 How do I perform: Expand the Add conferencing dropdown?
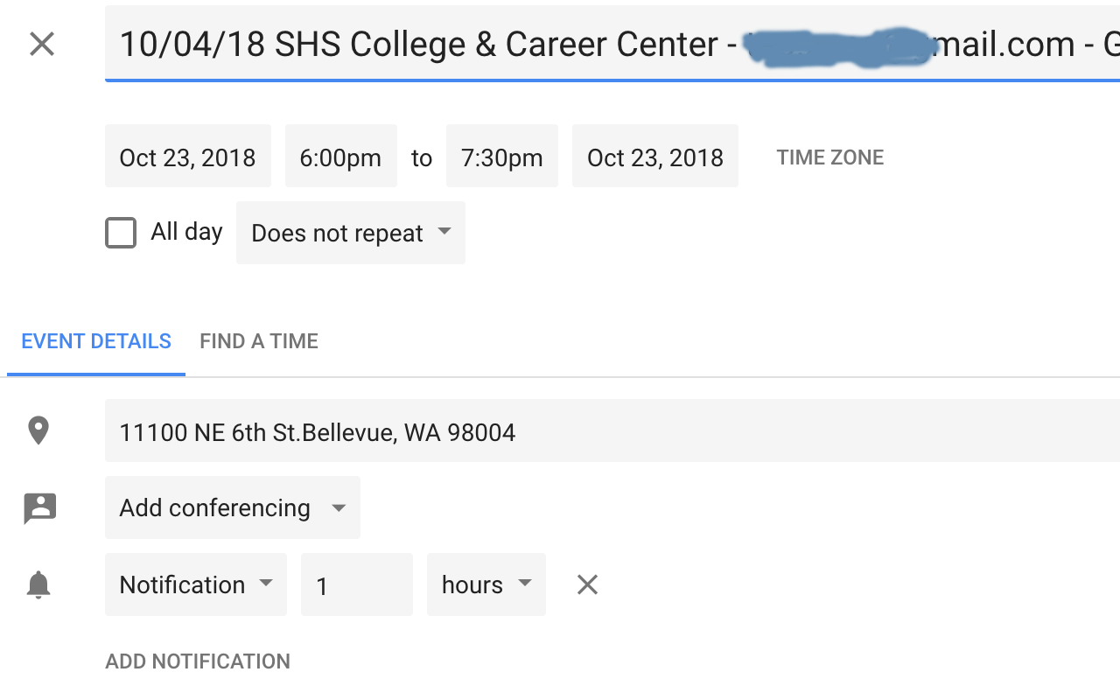[233, 507]
